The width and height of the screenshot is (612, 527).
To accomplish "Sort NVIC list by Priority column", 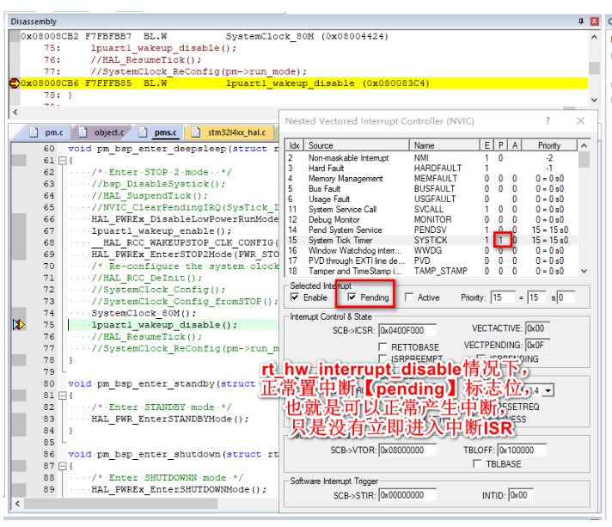I will [x=549, y=145].
